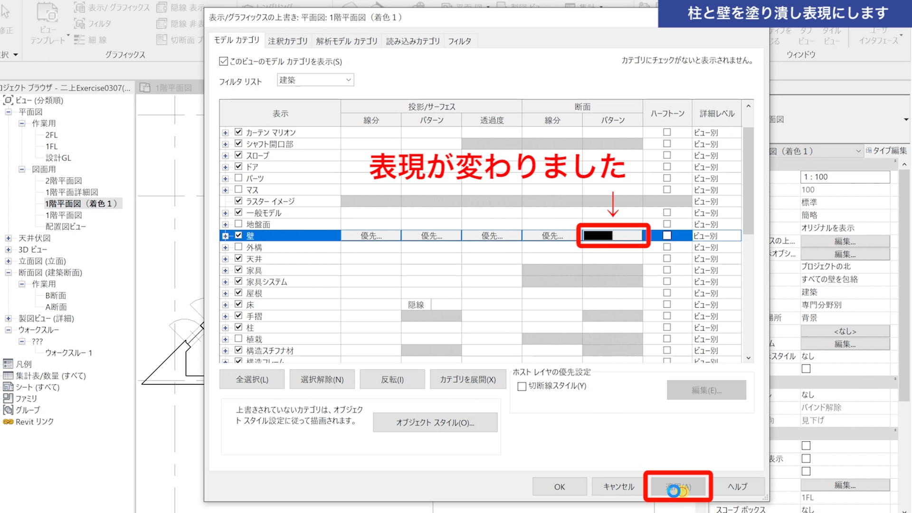Screen dimensions: 912x513
Task: Click the Families icon in browser
Action: point(8,399)
